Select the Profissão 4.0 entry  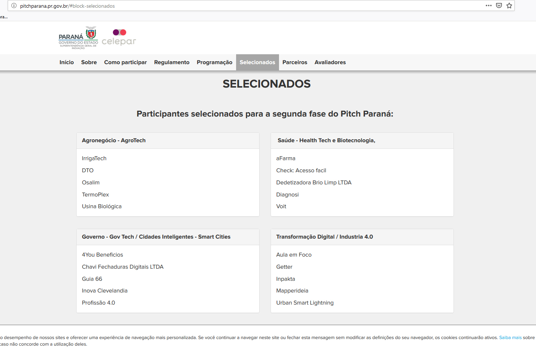tap(98, 303)
